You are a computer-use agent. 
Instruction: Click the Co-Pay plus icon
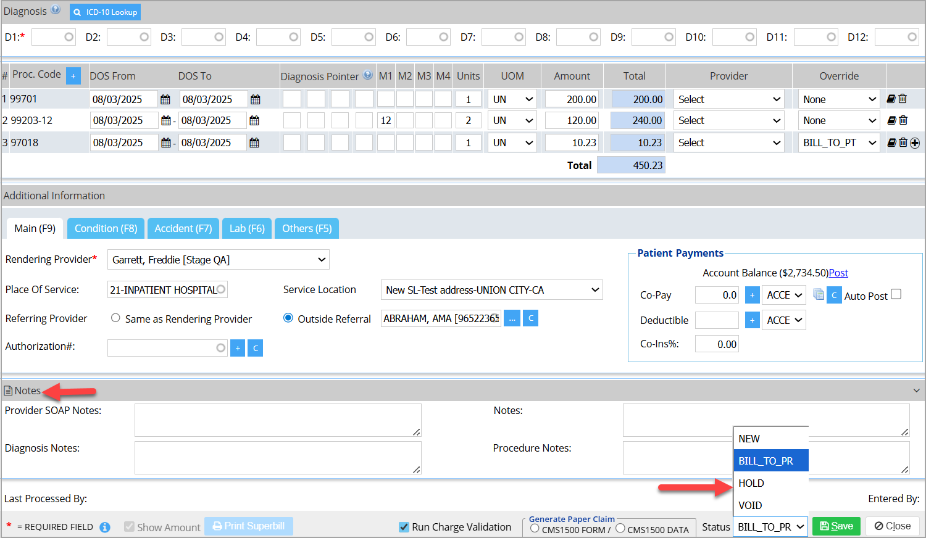pyautogui.click(x=752, y=295)
